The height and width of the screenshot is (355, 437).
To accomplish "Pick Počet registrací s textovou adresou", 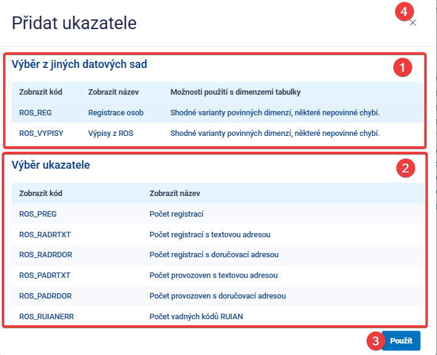I will [210, 234].
